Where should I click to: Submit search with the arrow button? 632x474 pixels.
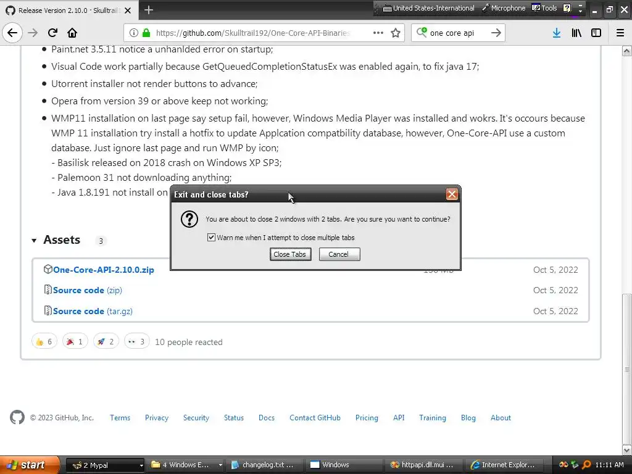pos(496,33)
